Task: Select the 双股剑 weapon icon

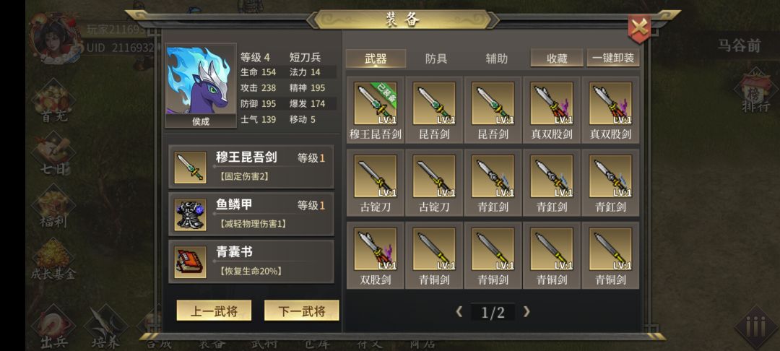Action: coord(376,249)
